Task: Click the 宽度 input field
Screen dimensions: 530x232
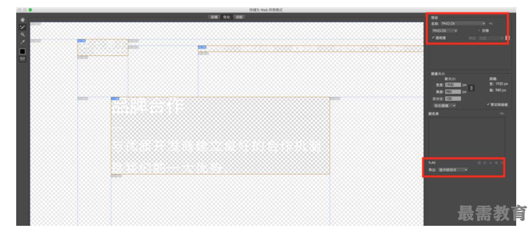Action: (453, 85)
